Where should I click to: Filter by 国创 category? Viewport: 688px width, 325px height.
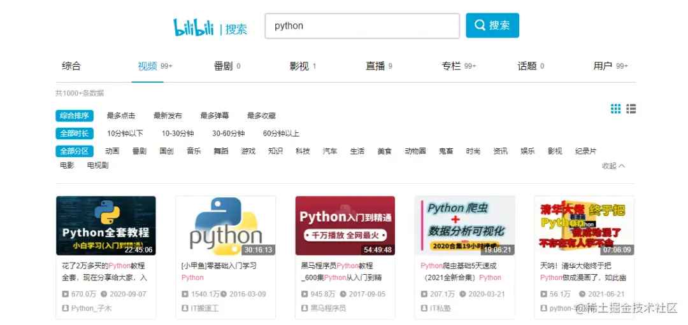[167, 151]
